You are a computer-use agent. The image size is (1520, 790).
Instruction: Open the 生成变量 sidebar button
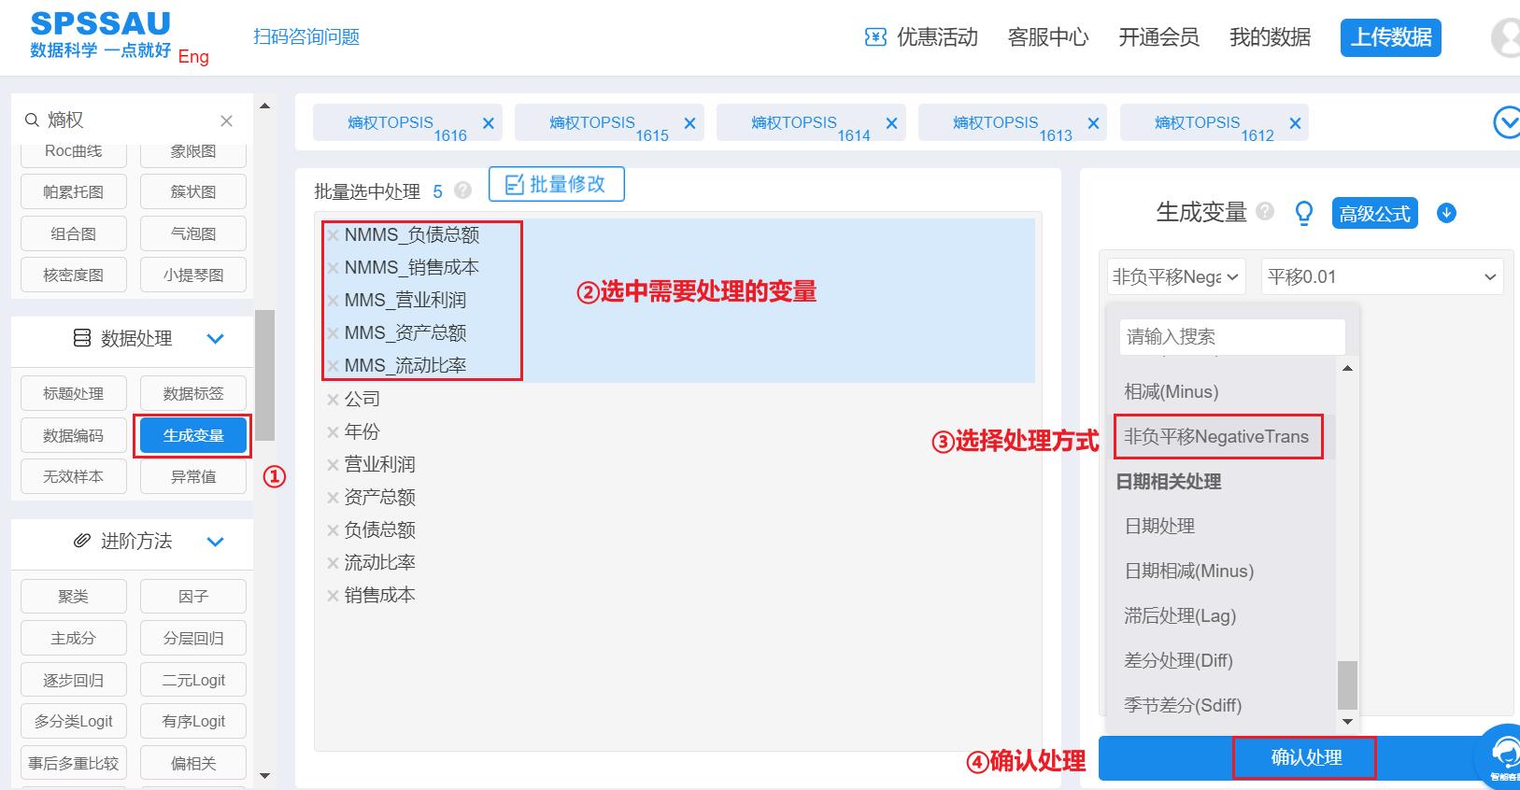193,435
